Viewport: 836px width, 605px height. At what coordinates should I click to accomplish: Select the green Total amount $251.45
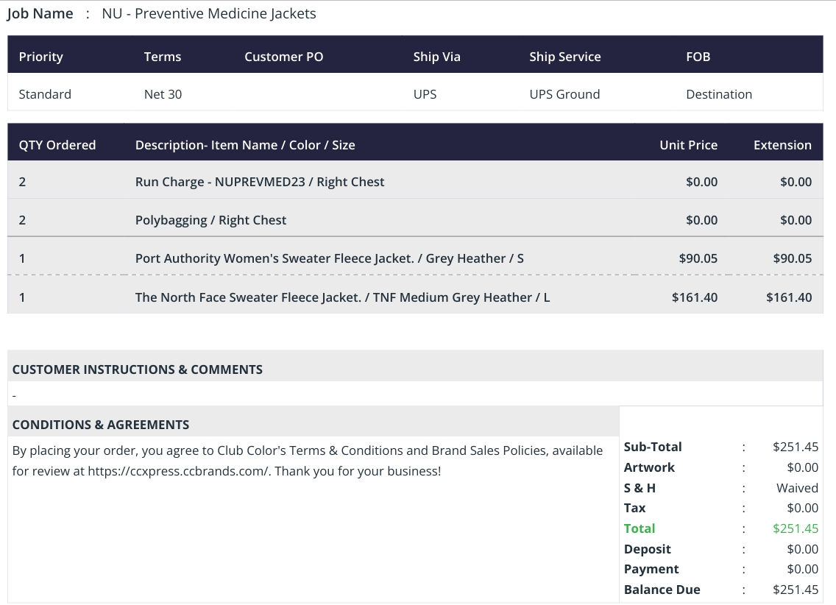click(796, 528)
